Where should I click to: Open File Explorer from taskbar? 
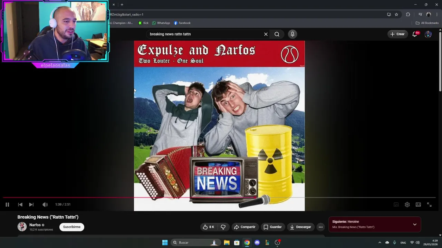pyautogui.click(x=227, y=242)
